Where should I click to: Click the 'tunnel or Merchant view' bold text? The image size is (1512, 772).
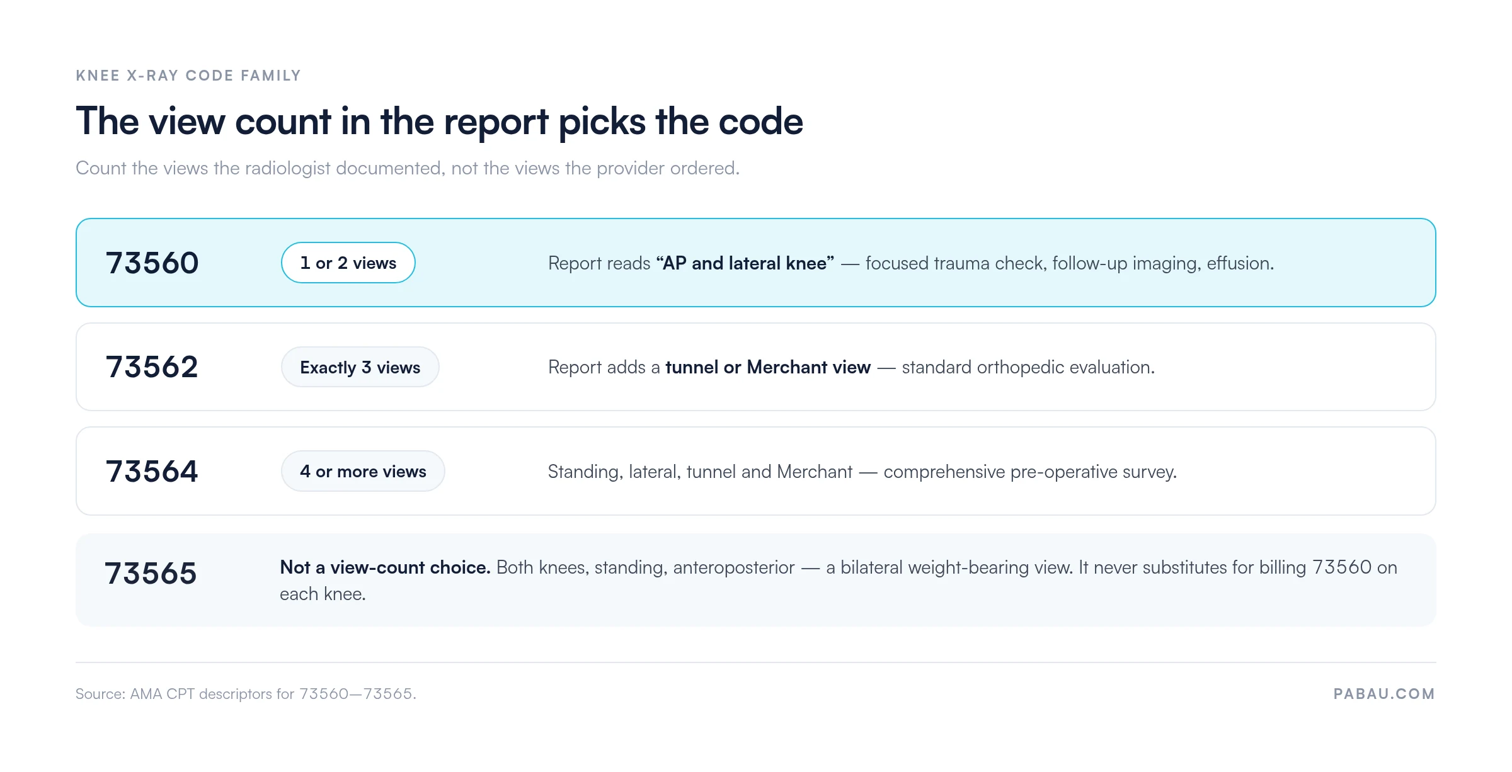768,367
